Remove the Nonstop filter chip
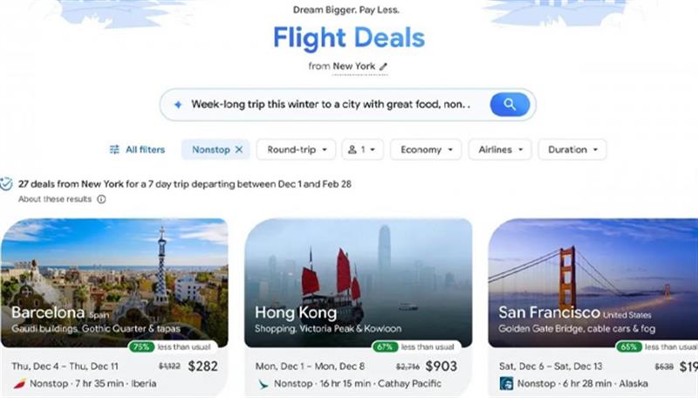The height and width of the screenshot is (398, 698). (x=239, y=149)
